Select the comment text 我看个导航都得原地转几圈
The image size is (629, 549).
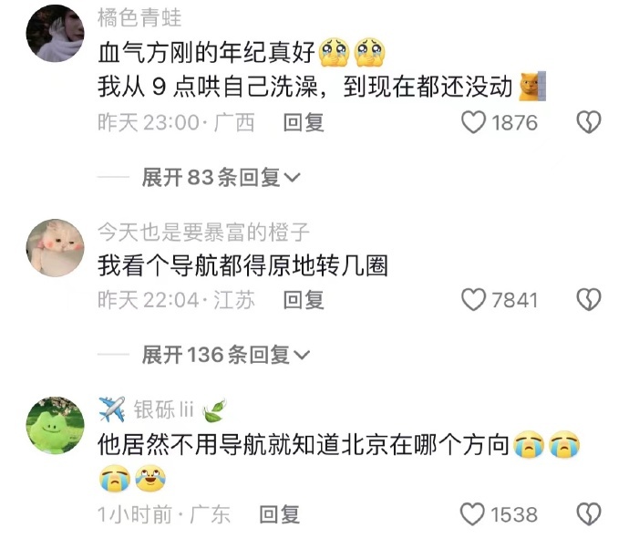point(242,265)
